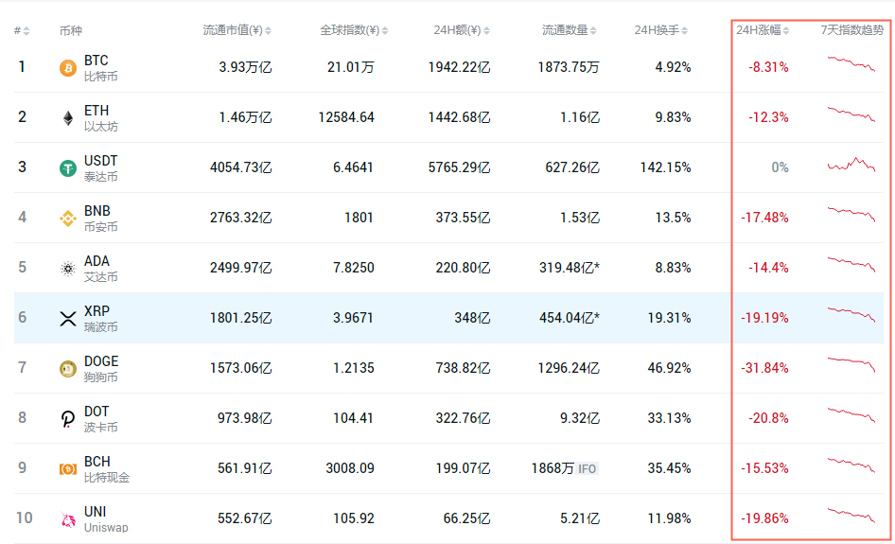Sort by 24H换手 column header
The width and height of the screenshot is (895, 544).
tap(661, 31)
